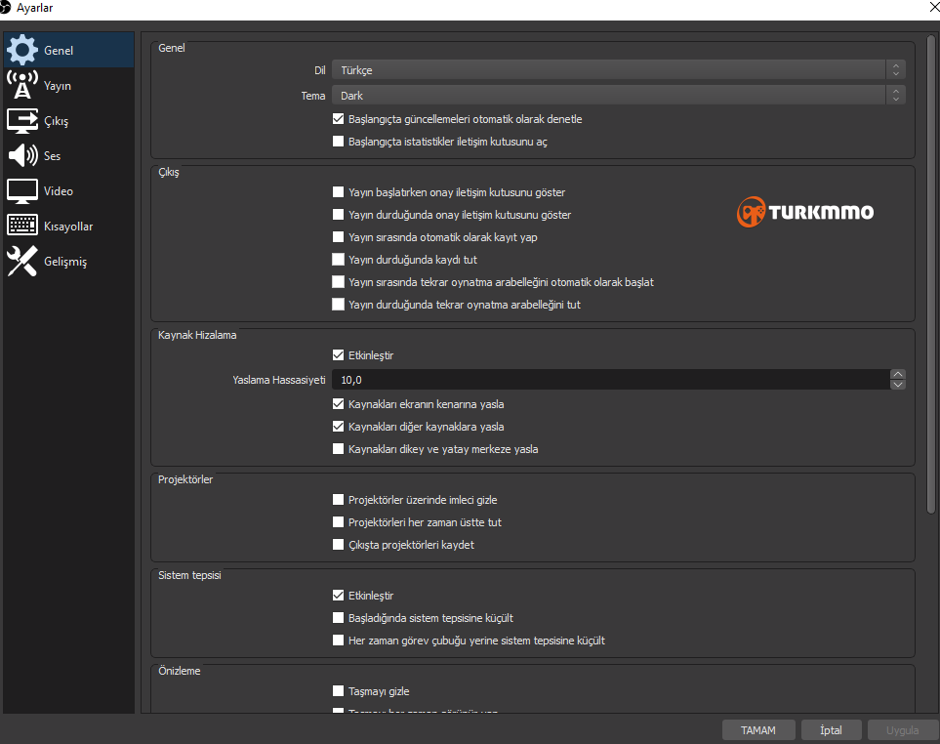Viewport: 940px width, 744px height.
Task: Go to Ses settings label
Action: [x=52, y=156]
